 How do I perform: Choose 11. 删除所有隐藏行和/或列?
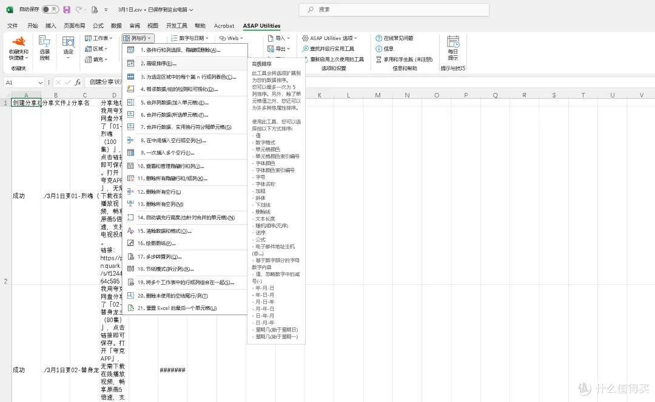pyautogui.click(x=185, y=178)
